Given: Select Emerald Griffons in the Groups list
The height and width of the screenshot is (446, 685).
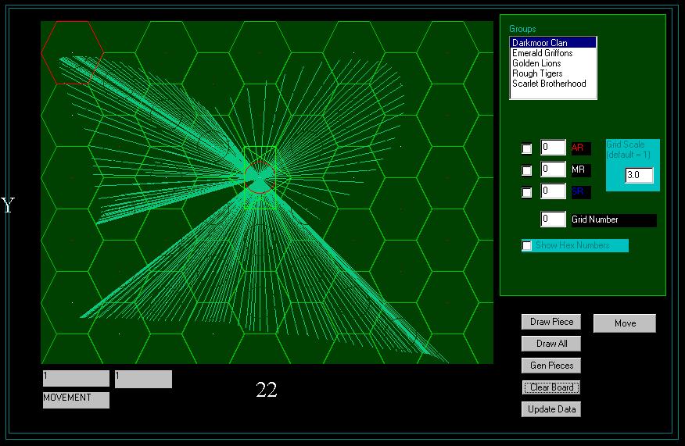Looking at the screenshot, I should point(552,53).
